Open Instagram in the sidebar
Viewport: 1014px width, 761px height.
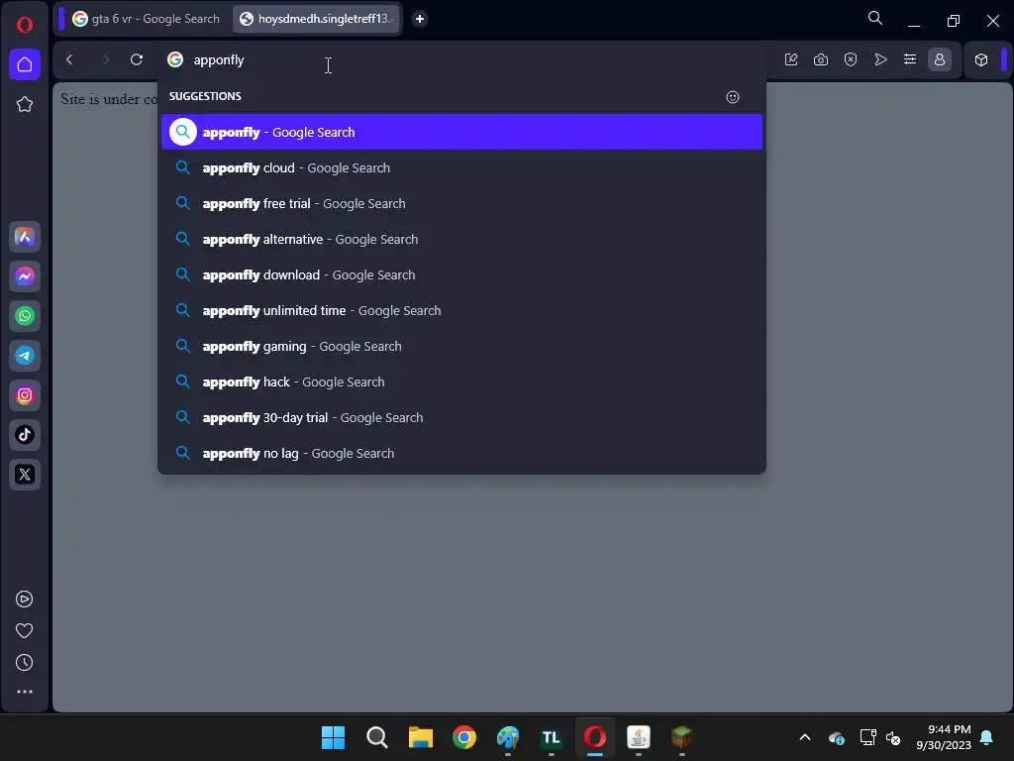pyautogui.click(x=25, y=395)
